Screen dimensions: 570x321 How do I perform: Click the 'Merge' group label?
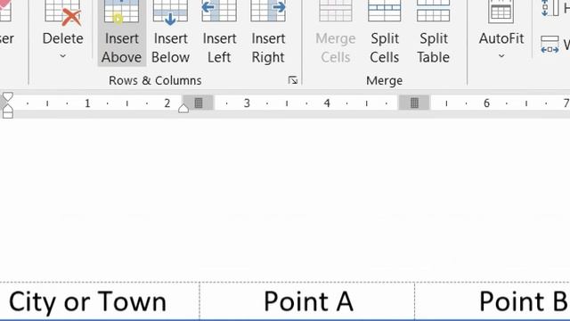tap(384, 80)
